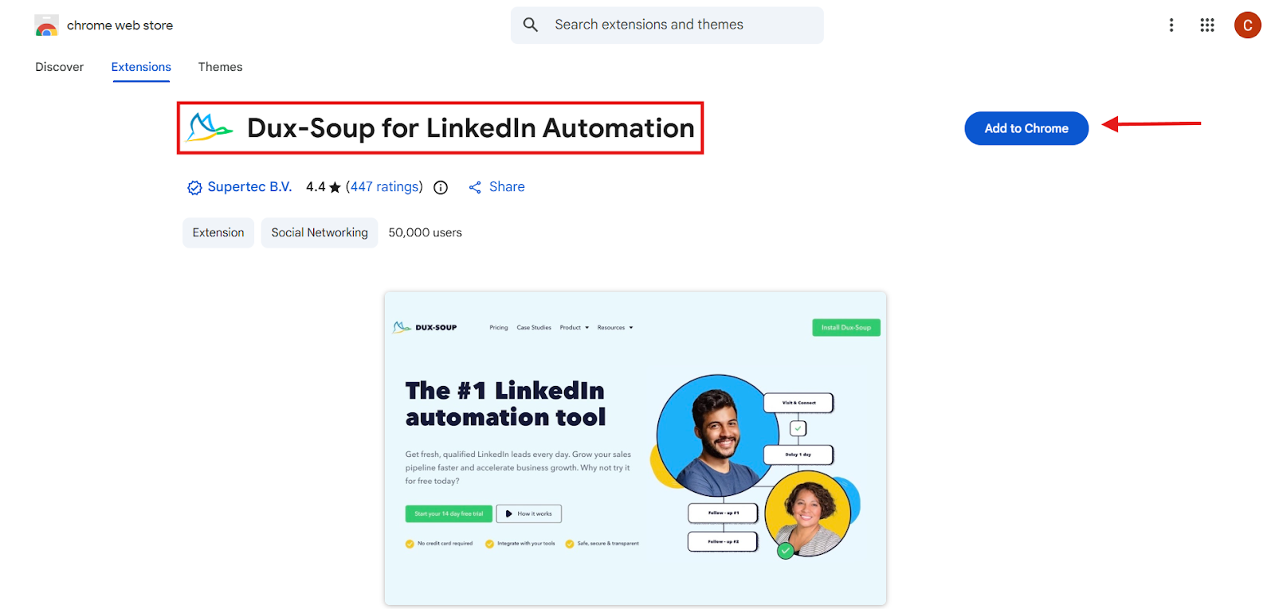1275x609 pixels.
Task: Expand the Product dropdown in the screenshot
Action: (575, 327)
